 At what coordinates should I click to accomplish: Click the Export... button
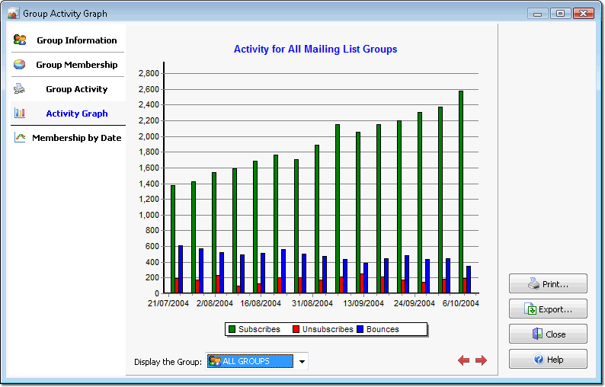click(x=548, y=309)
